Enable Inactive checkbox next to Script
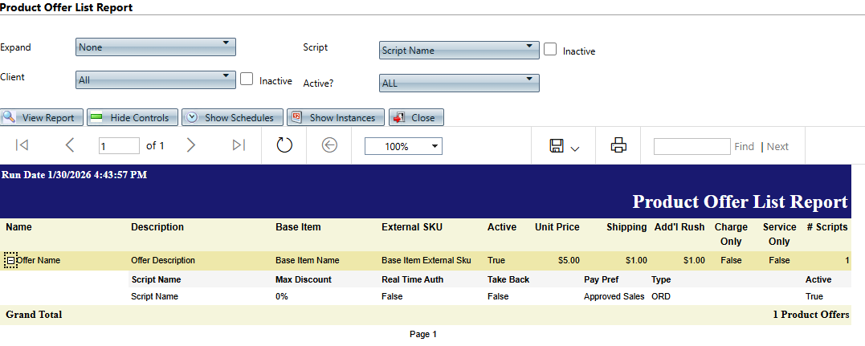The height and width of the screenshot is (346, 865). pos(550,49)
